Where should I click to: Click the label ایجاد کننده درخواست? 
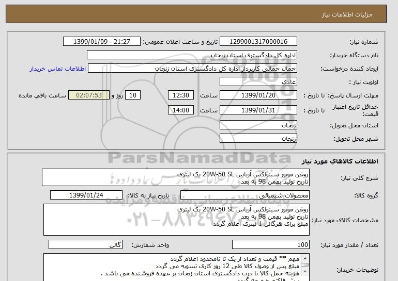coord(349,69)
